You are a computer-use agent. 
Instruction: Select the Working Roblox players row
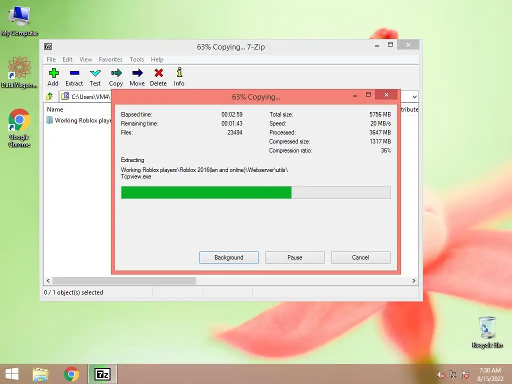coord(78,120)
